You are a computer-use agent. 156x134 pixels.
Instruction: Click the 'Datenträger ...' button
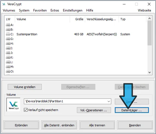pos(132,110)
